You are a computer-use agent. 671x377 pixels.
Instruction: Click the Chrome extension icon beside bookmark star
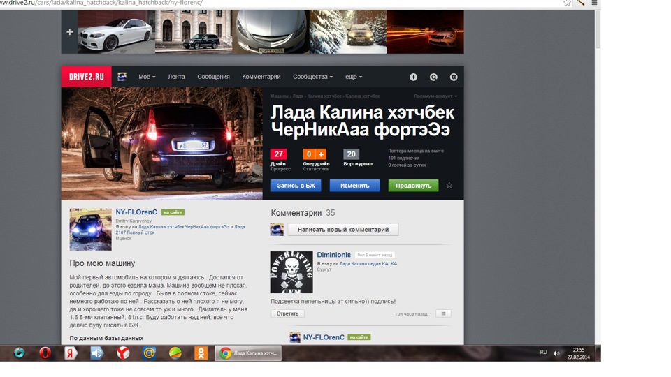pos(581,3)
